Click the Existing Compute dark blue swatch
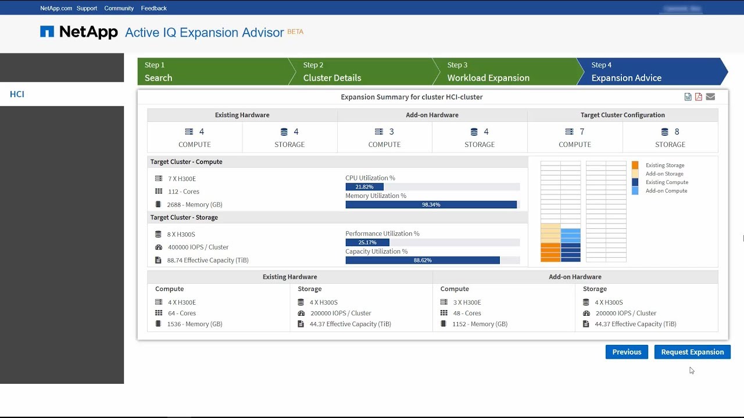 (x=635, y=182)
